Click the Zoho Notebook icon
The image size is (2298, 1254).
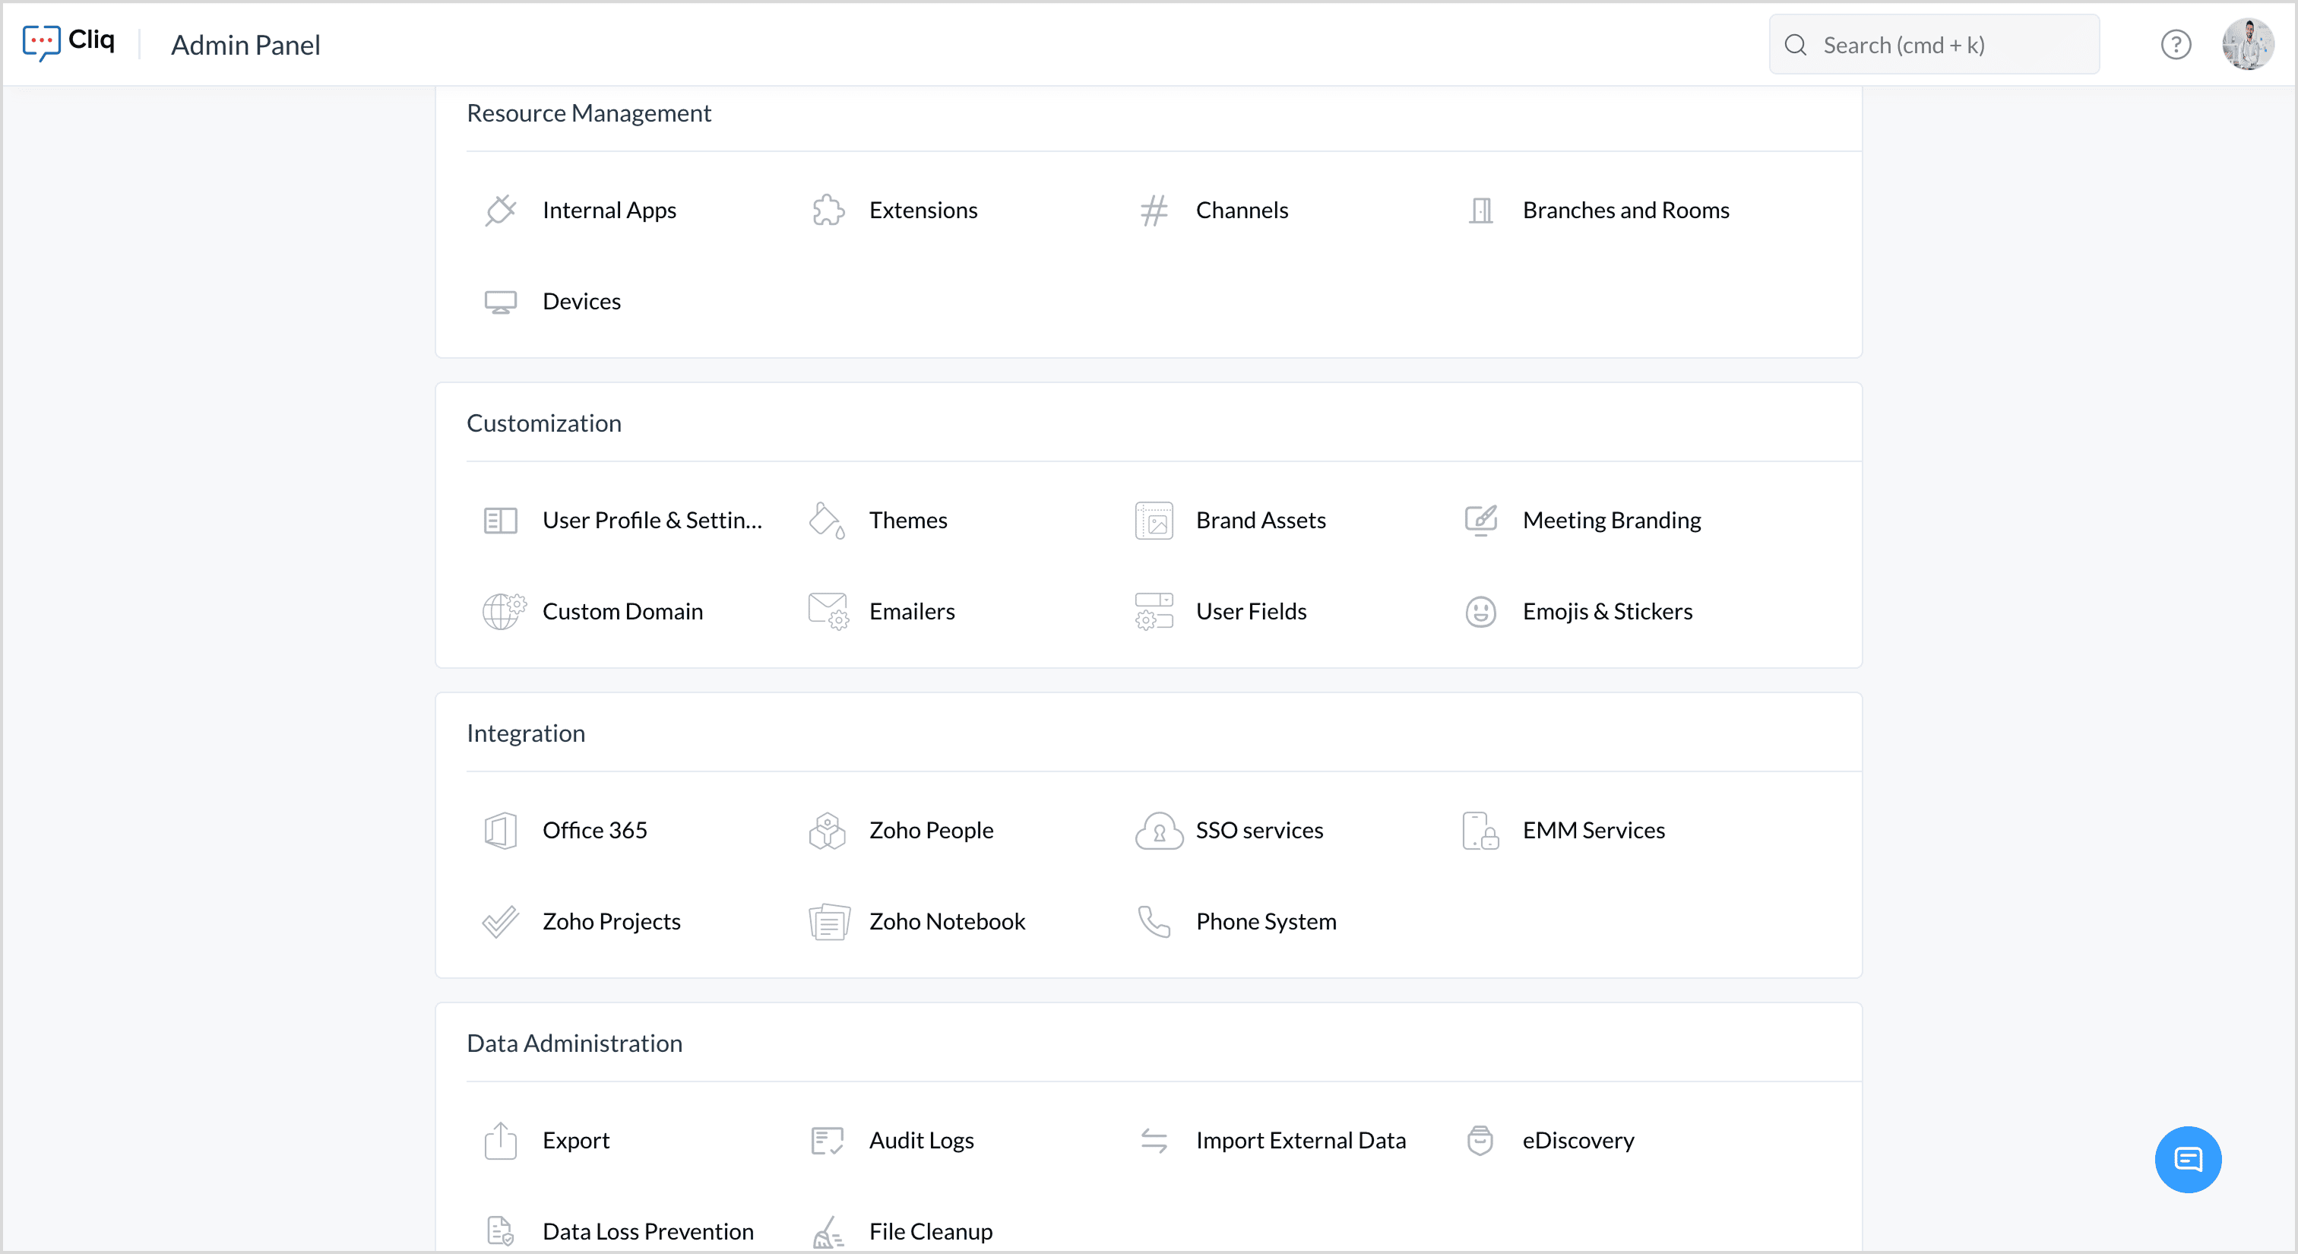[829, 922]
